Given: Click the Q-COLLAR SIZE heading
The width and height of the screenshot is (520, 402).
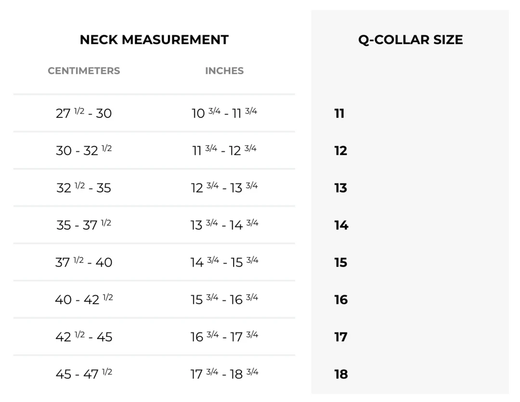Looking at the screenshot, I should (410, 39).
